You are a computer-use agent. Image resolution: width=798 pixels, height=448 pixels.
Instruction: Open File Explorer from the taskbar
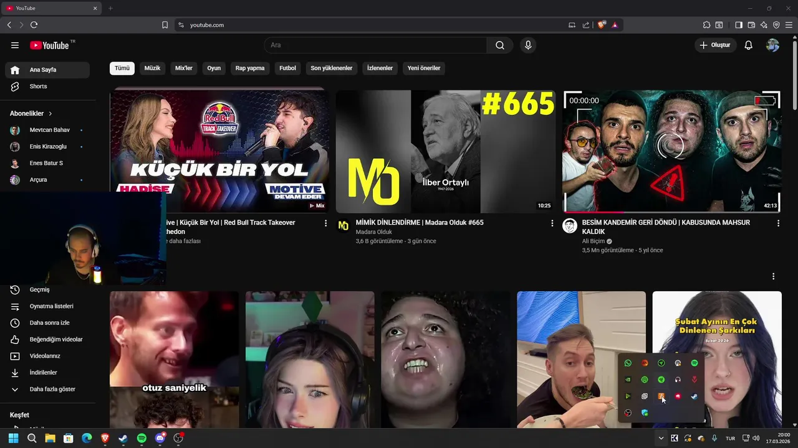coord(50,438)
